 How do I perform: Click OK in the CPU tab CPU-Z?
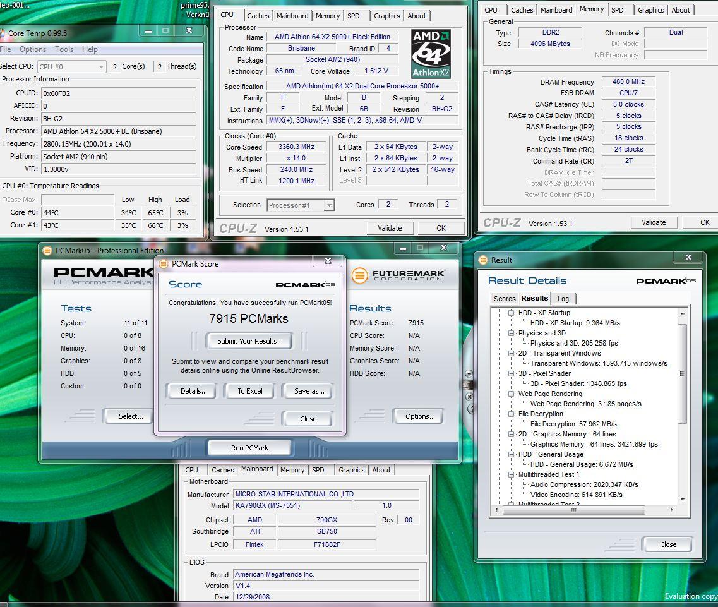441,227
